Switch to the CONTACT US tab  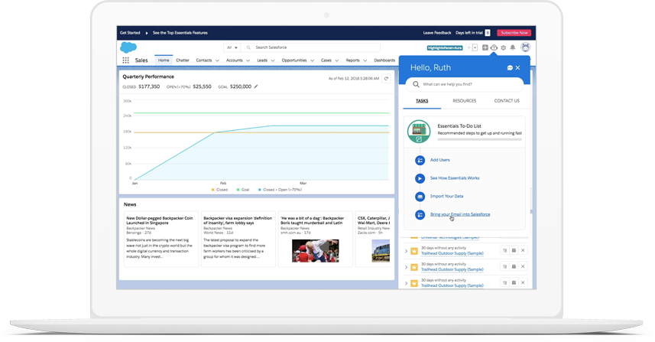click(x=507, y=101)
